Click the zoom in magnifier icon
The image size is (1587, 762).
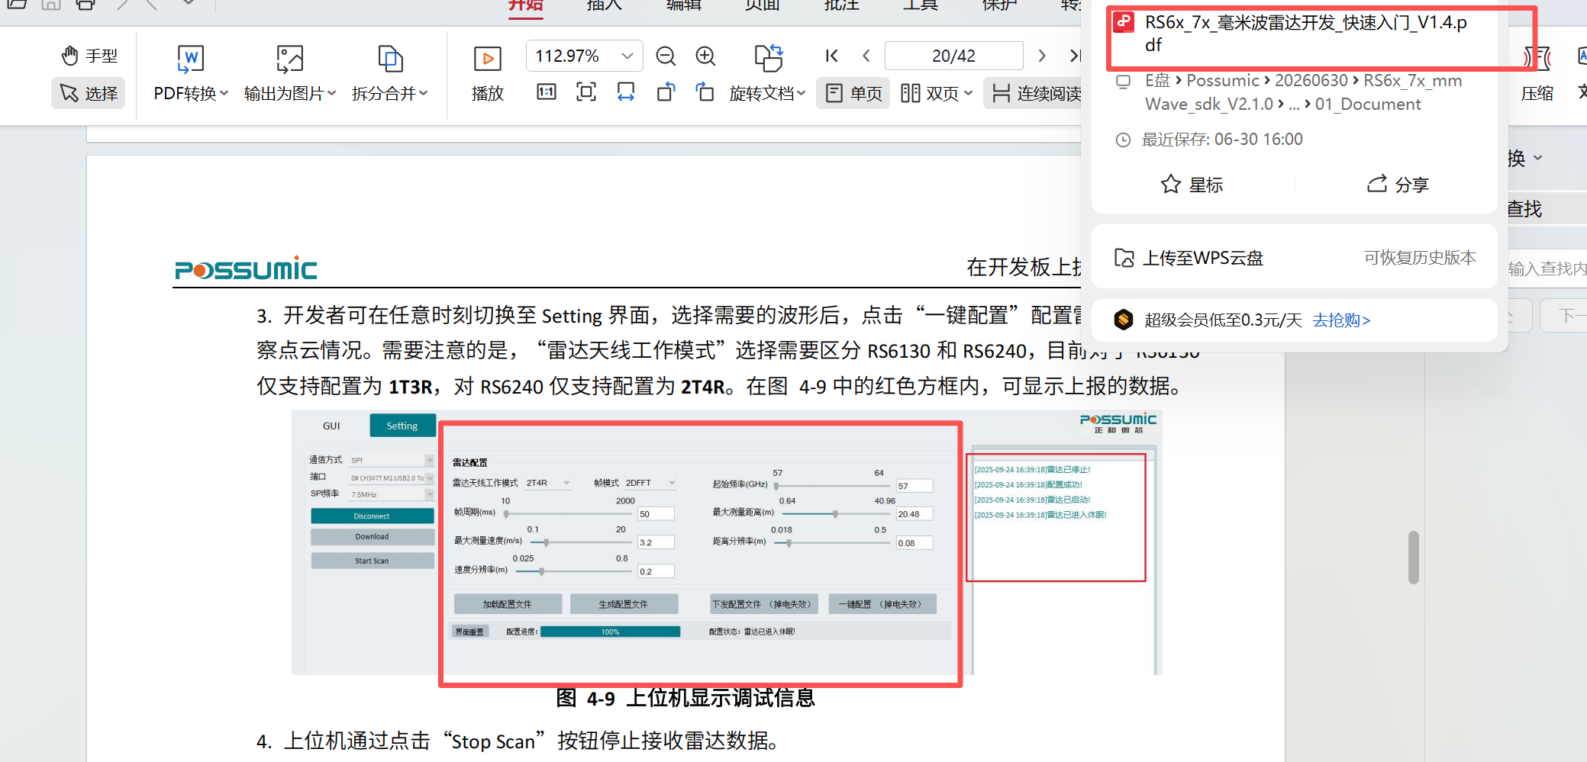point(705,56)
